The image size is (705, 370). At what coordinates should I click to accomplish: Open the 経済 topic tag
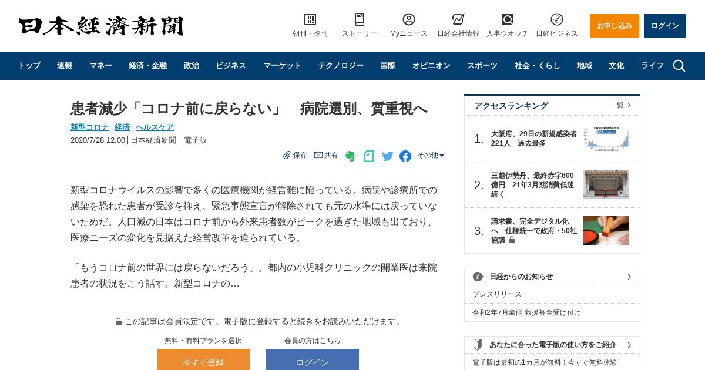pyautogui.click(x=122, y=127)
